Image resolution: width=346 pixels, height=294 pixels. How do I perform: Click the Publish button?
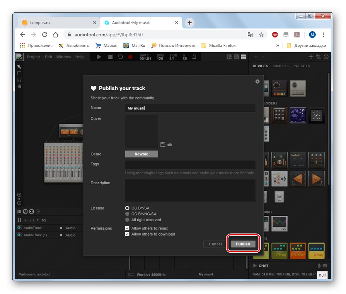coord(243,244)
